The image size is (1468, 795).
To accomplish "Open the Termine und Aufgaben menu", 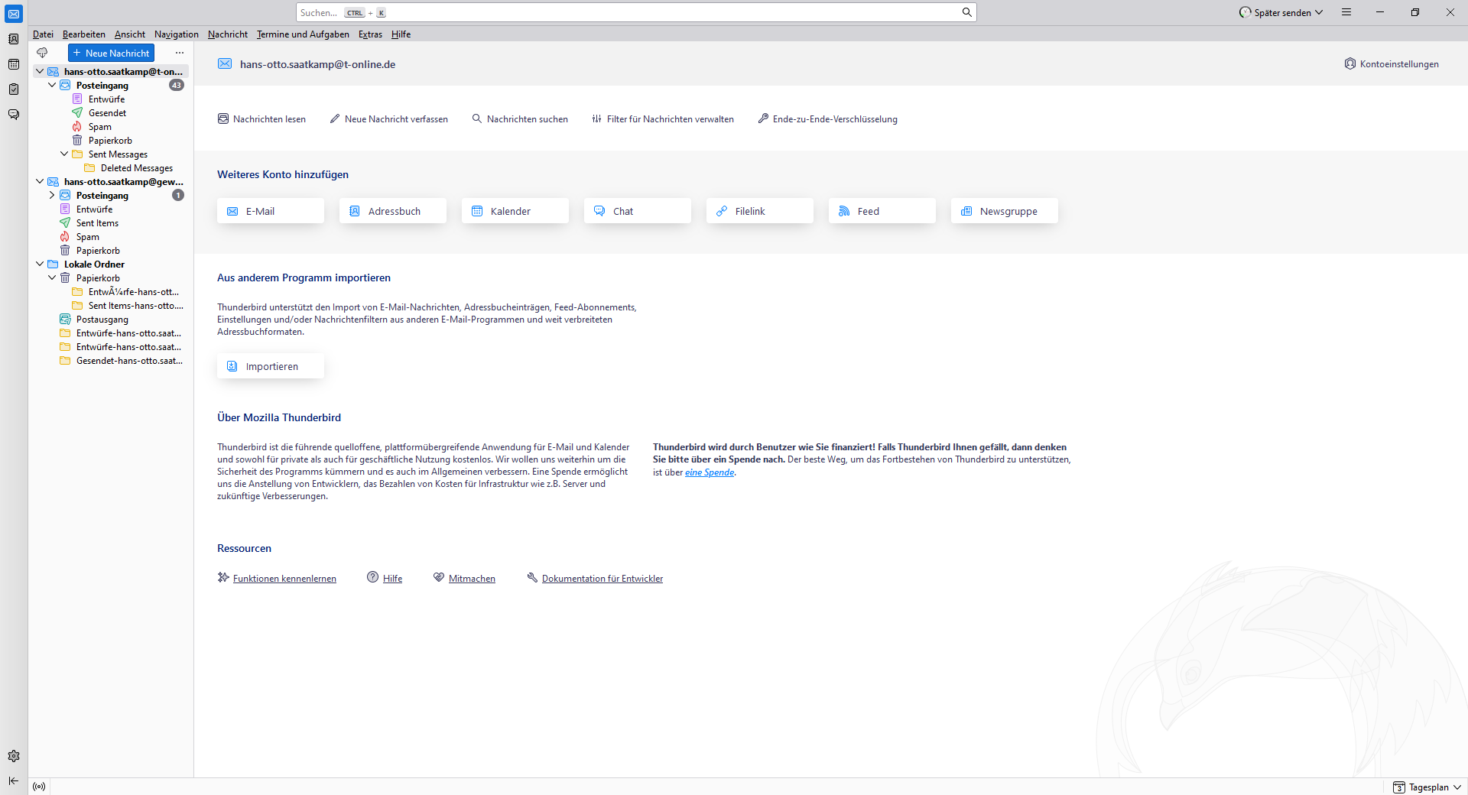I will pos(303,34).
